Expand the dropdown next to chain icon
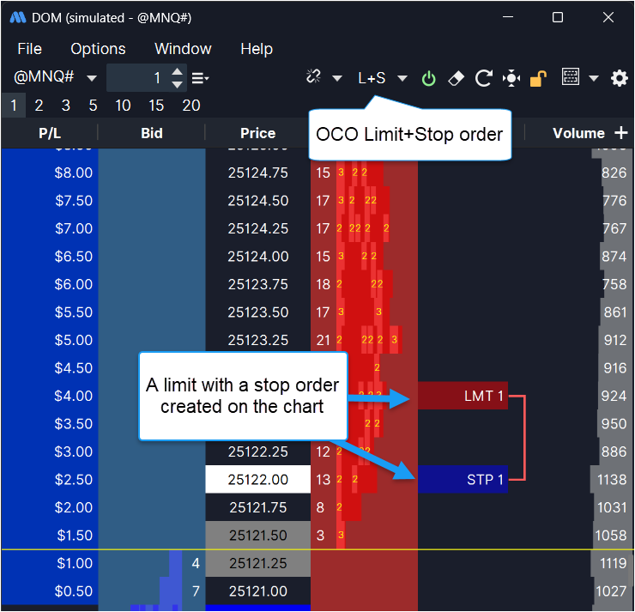 click(337, 78)
